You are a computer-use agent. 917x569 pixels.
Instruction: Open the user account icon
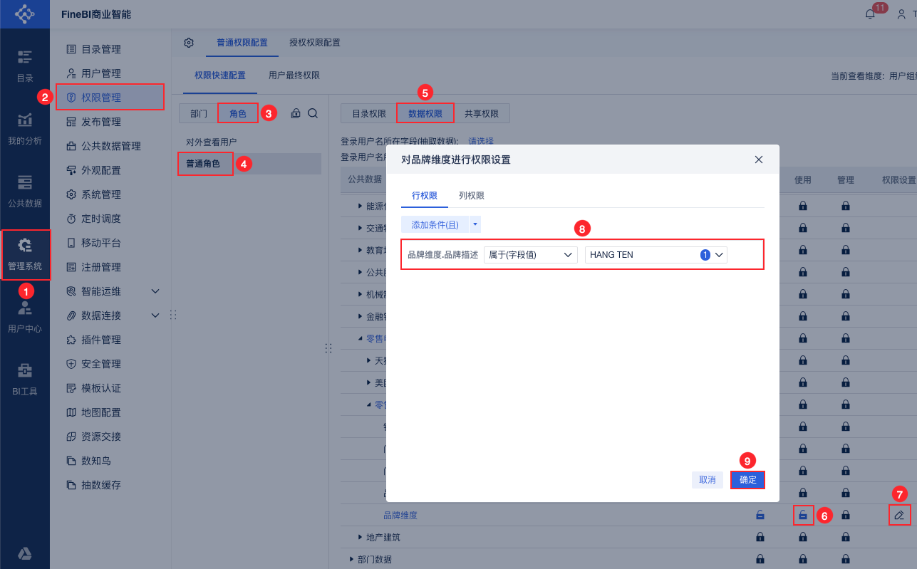(x=903, y=14)
